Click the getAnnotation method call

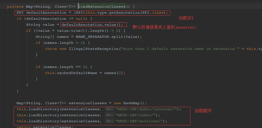(125, 13)
